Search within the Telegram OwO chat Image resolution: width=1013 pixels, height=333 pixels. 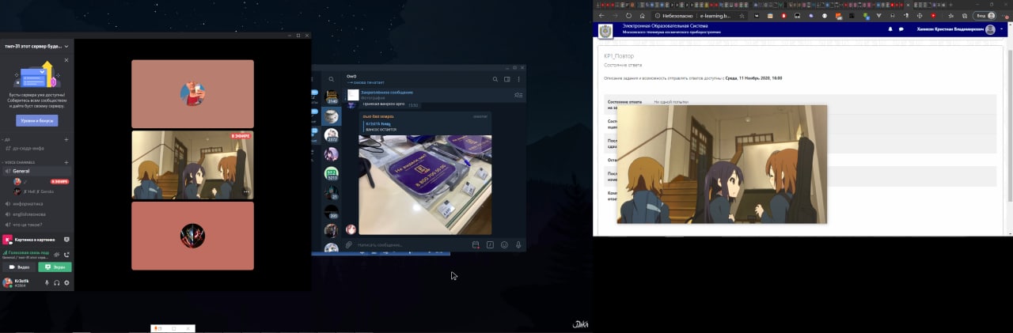pyautogui.click(x=495, y=79)
